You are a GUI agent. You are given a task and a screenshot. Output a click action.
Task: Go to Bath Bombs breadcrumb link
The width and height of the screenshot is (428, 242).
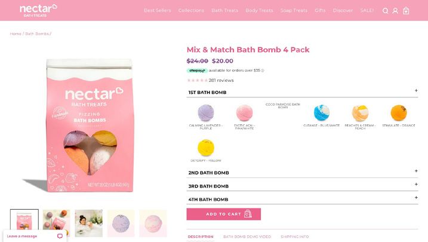click(37, 34)
